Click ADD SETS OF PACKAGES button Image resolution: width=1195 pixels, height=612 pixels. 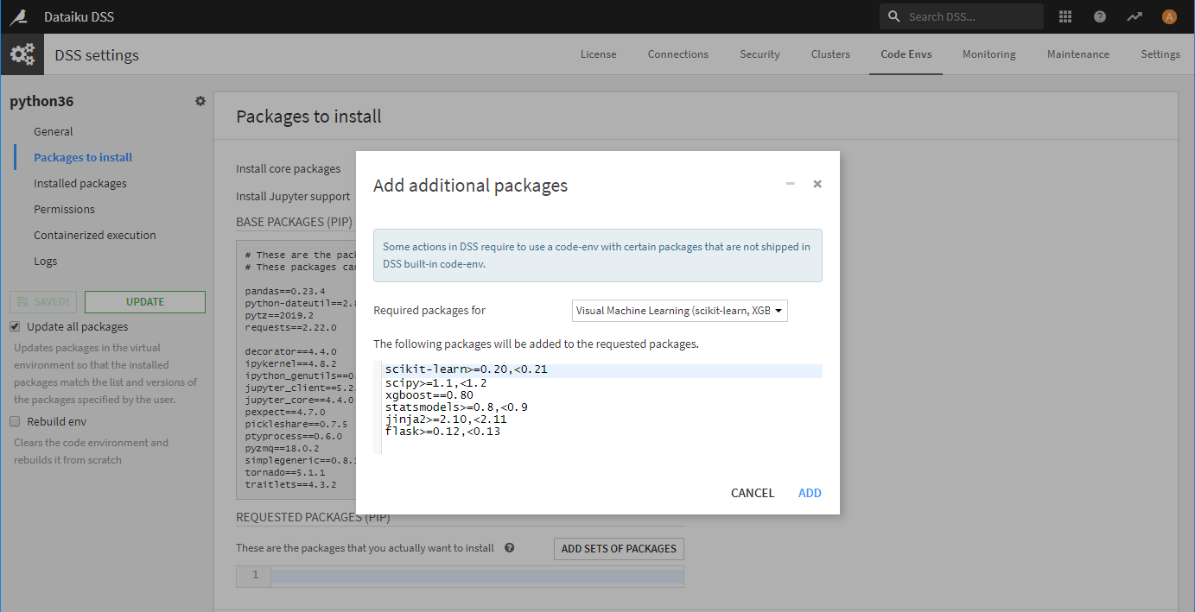[x=619, y=548]
